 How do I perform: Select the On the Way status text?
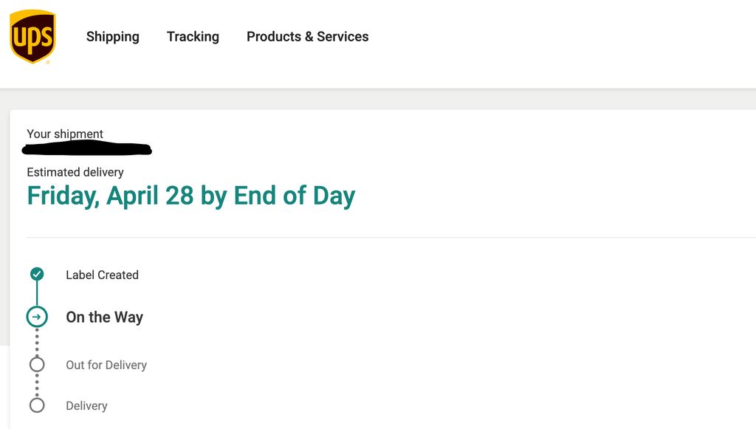104,318
